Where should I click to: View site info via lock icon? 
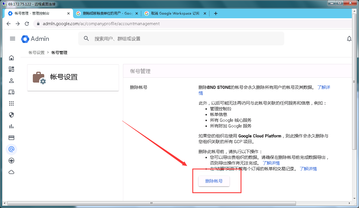[38, 24]
